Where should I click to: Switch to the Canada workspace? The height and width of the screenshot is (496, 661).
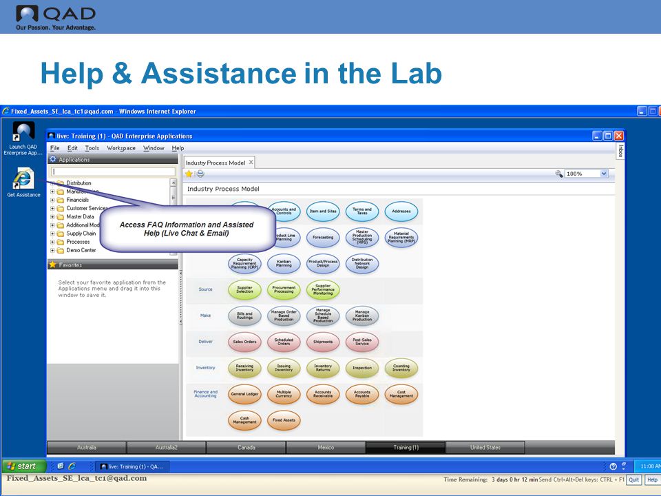point(246,448)
